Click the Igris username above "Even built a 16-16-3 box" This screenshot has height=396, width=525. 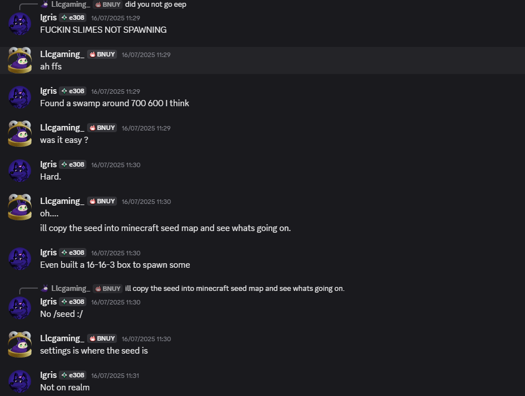click(49, 252)
